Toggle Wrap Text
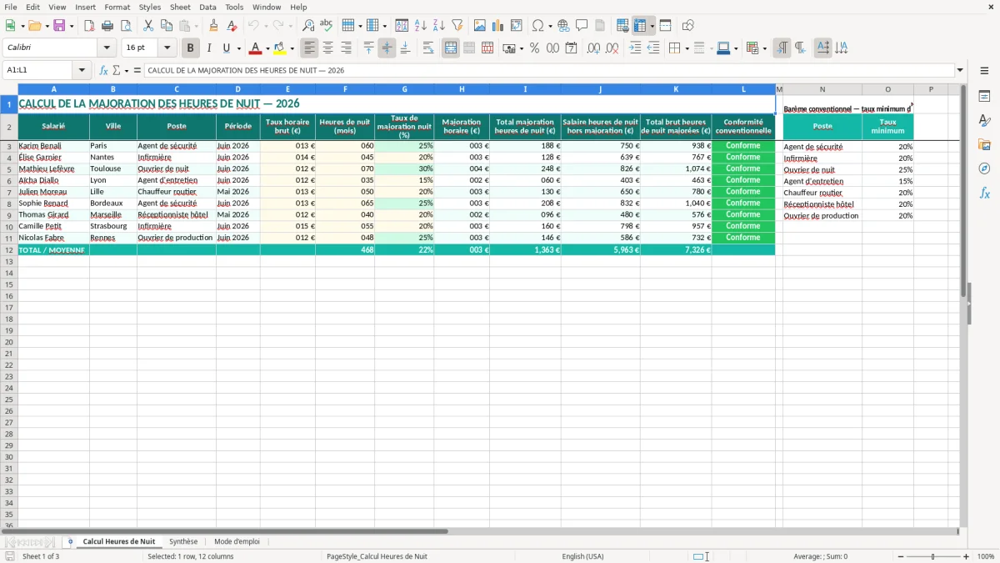This screenshot has width=1000, height=563. pyautogui.click(x=428, y=48)
